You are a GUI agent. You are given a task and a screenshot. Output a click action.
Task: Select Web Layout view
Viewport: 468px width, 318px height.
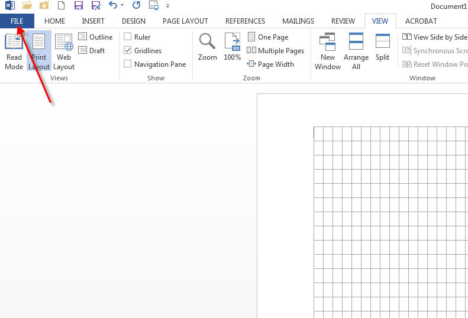click(64, 51)
